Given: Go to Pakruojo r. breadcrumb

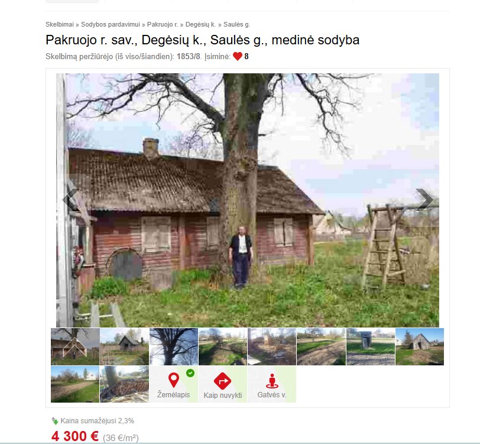Looking at the screenshot, I should click(162, 24).
